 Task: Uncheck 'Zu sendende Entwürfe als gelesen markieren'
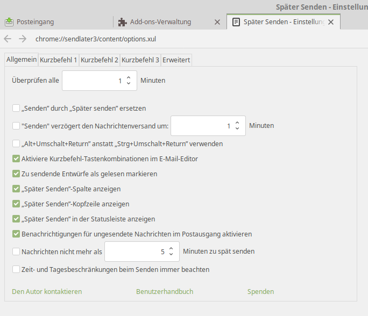(x=16, y=174)
